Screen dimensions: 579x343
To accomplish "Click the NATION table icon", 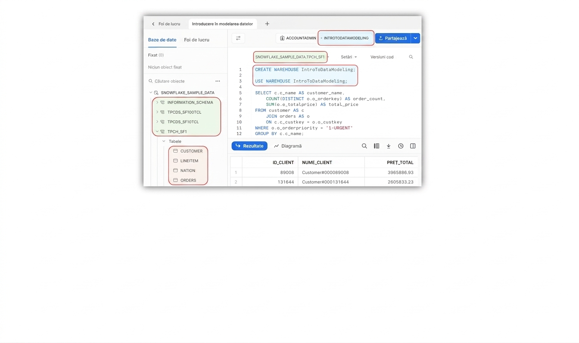I will click(x=175, y=170).
